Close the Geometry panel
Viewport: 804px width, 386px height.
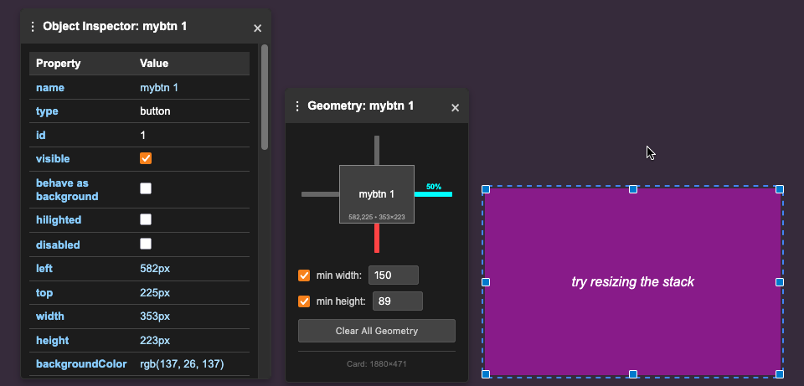coord(455,107)
